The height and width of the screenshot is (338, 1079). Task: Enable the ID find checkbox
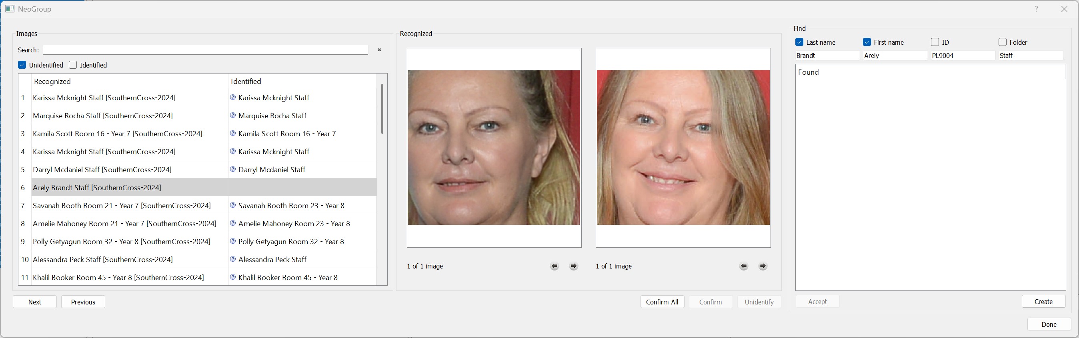pyautogui.click(x=935, y=42)
